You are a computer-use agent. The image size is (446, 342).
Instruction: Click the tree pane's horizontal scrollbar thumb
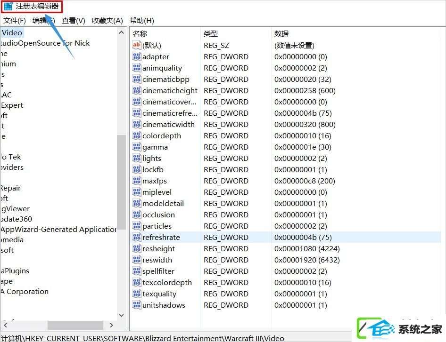click(x=75, y=325)
